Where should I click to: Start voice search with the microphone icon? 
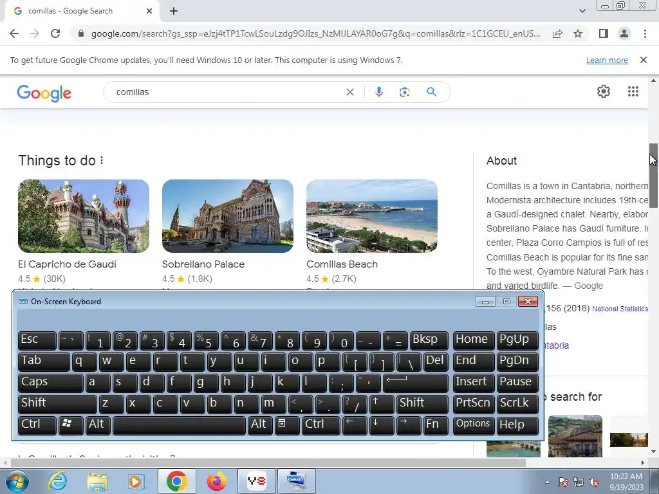378,92
